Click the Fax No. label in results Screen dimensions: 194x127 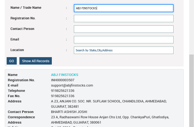coord(14,96)
